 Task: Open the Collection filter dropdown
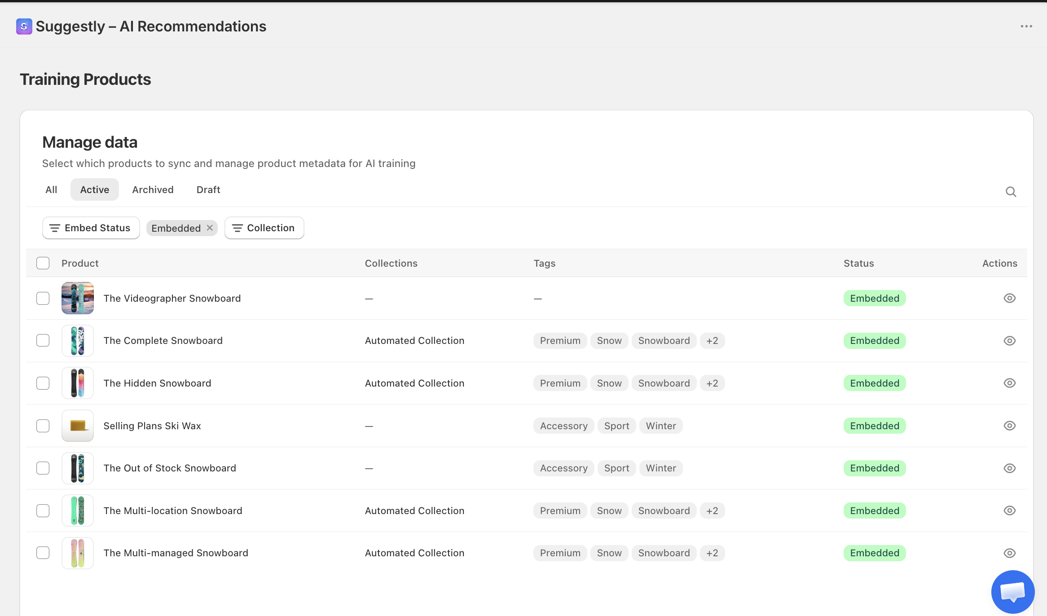[x=264, y=228]
